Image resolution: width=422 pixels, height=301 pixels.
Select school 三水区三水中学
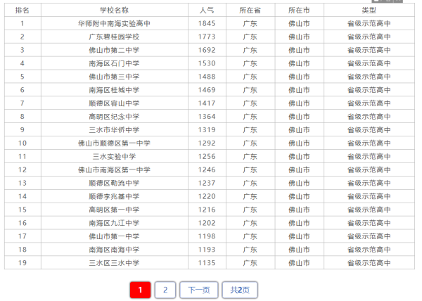(114, 263)
